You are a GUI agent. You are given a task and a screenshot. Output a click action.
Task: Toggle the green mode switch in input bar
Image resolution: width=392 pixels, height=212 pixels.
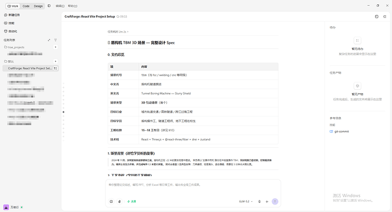131,202
